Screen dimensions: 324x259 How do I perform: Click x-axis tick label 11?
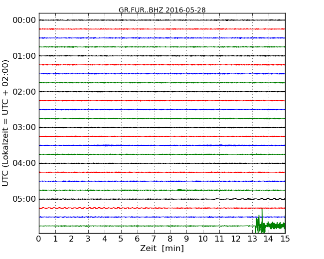[x=219, y=239]
